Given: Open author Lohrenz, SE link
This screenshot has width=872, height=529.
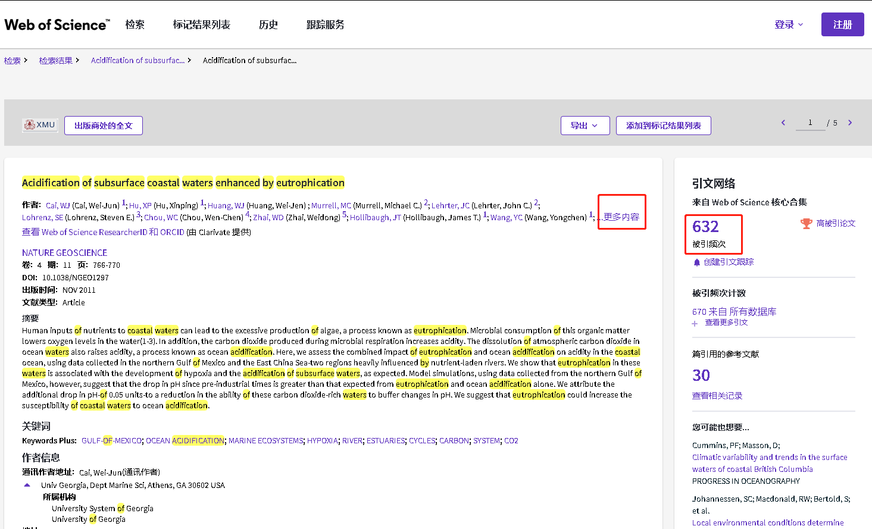Looking at the screenshot, I should point(42,218).
